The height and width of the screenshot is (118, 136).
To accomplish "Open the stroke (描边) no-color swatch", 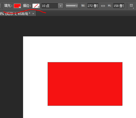I will pos(36,6).
